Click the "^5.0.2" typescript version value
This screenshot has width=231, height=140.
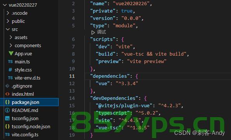pyautogui.click(x=147, y=113)
